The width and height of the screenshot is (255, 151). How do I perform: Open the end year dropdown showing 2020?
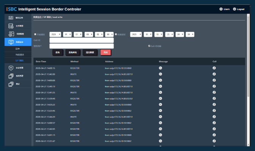coord(136,35)
